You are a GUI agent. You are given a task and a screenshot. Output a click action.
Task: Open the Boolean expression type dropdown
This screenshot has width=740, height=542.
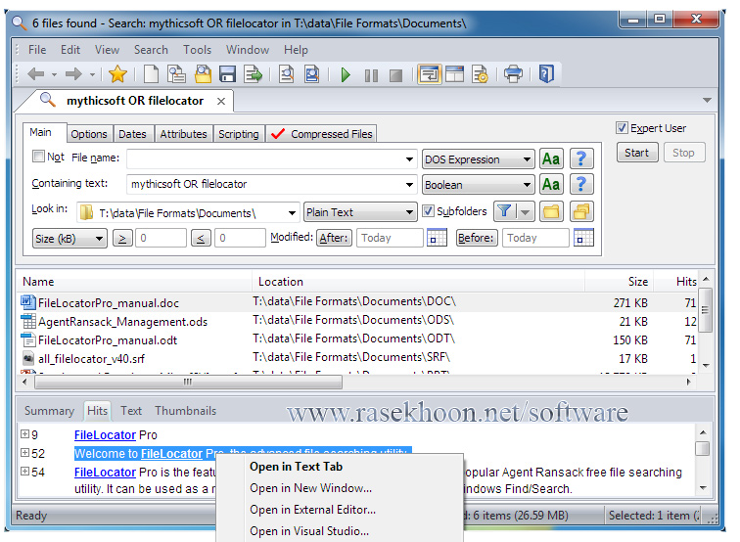pos(478,185)
